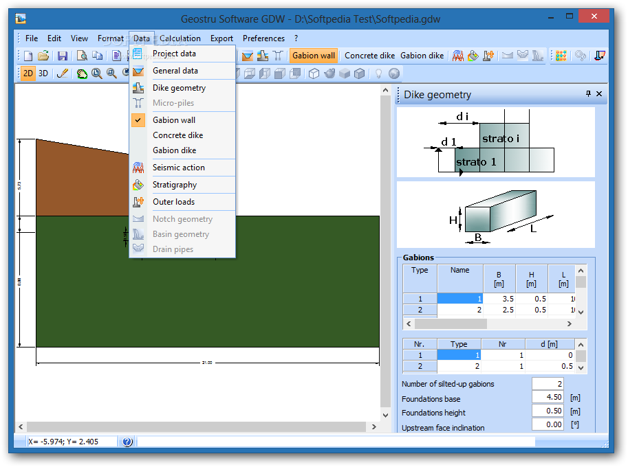This screenshot has width=628, height=467.
Task: Choose Gabion dike menu entry
Action: click(x=183, y=150)
